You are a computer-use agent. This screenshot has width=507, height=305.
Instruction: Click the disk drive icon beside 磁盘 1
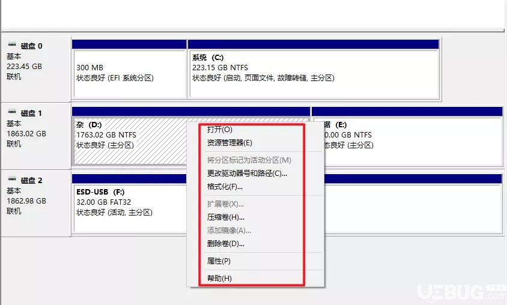[x=12, y=112]
